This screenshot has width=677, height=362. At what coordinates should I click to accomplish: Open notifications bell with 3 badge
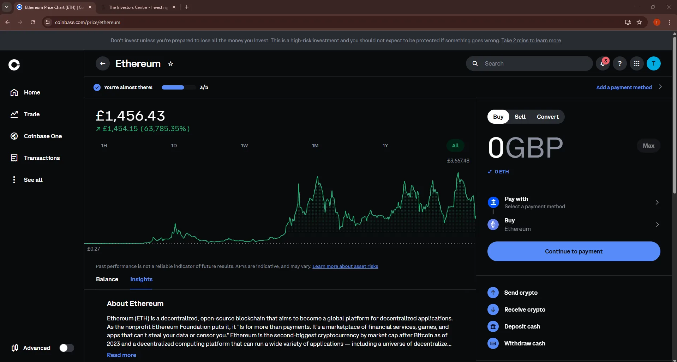tap(603, 63)
